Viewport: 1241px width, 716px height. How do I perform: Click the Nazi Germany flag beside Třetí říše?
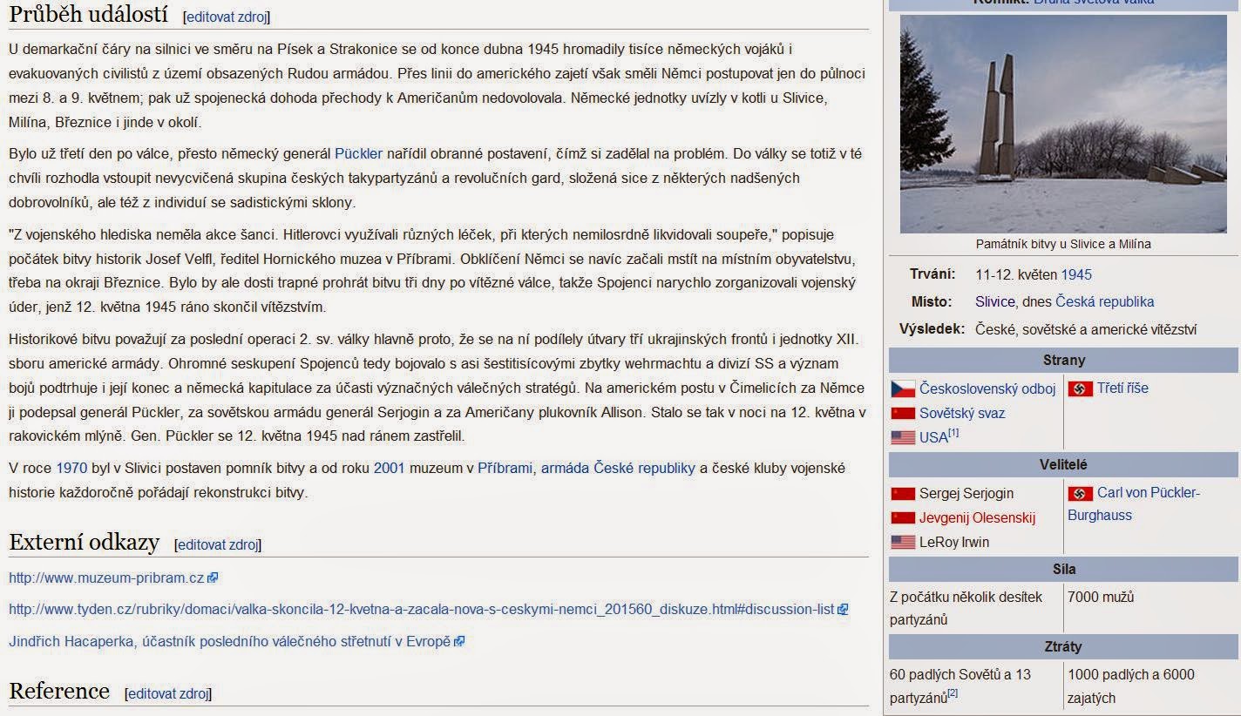pos(1081,389)
